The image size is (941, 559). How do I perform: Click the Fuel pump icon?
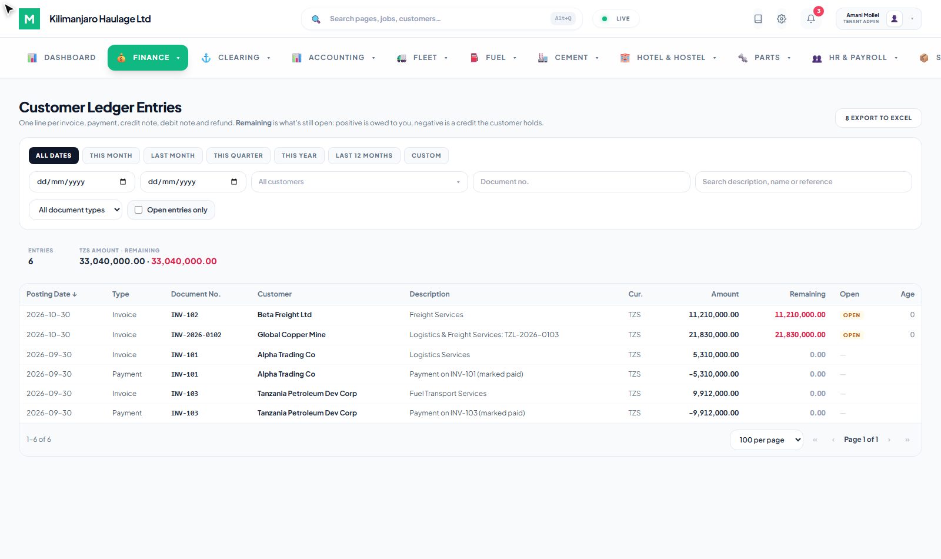click(474, 58)
